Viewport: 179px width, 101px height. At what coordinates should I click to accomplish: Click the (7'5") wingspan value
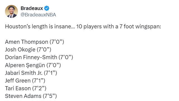(50, 96)
